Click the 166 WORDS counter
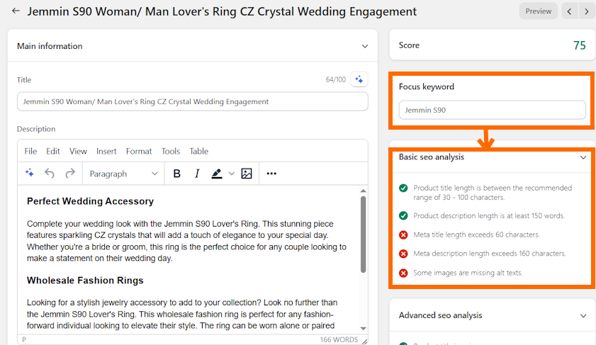Screen dimensions: 596x345 [339, 339]
